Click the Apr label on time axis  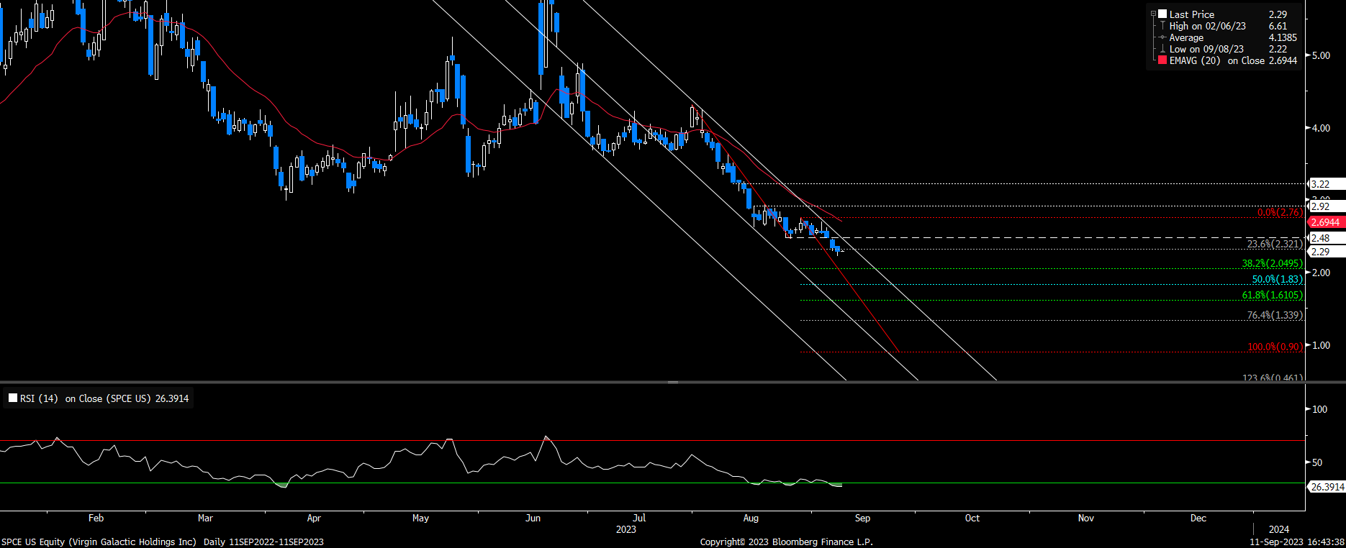pyautogui.click(x=314, y=518)
